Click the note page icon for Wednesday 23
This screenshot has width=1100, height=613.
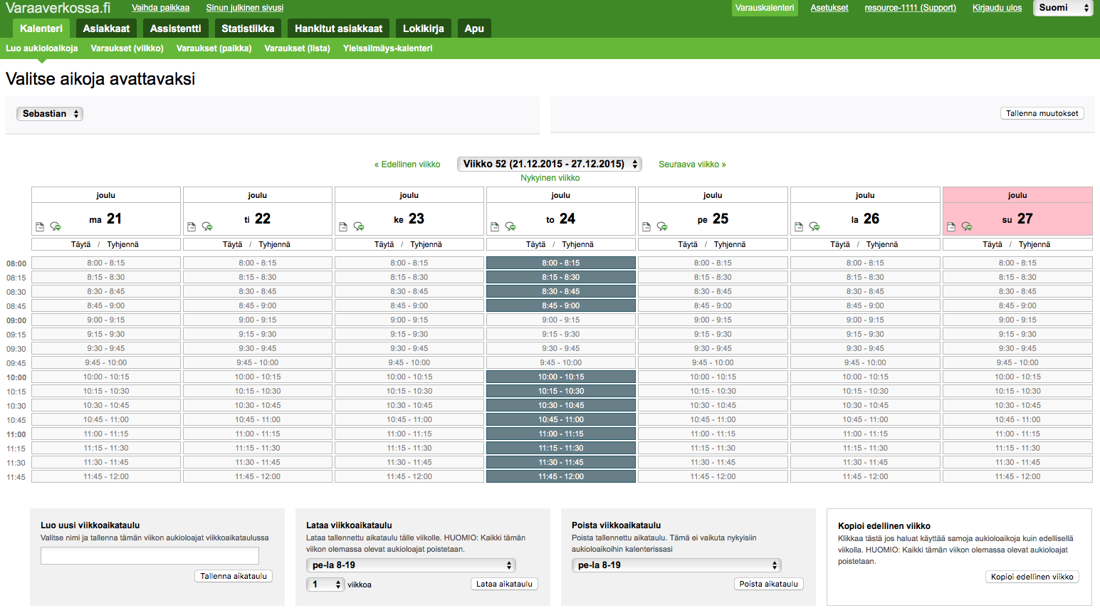point(343,226)
